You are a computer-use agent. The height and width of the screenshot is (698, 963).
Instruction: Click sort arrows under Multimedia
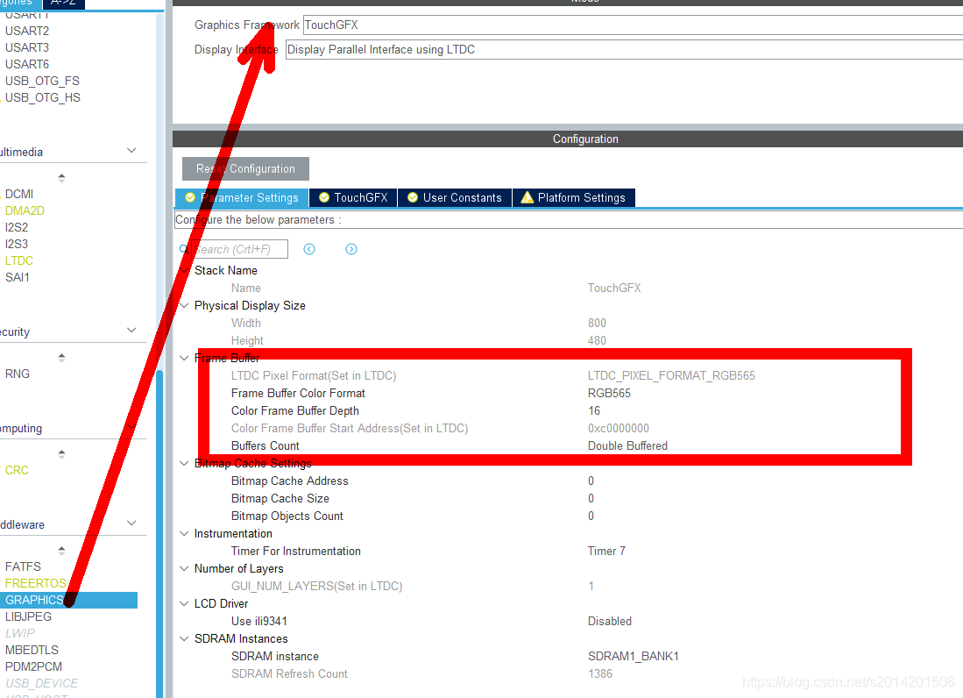tap(61, 178)
